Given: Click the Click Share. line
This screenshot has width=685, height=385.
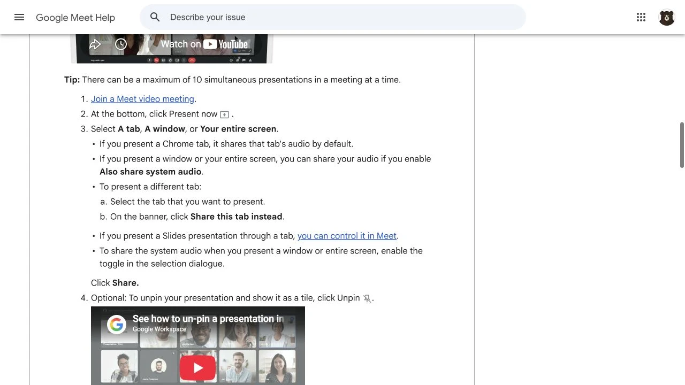Looking at the screenshot, I should point(115,283).
